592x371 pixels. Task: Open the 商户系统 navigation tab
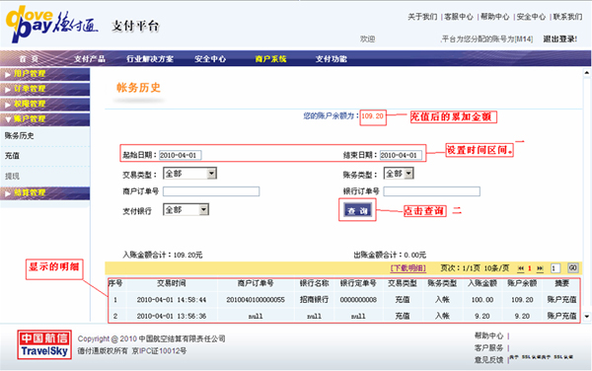pyautogui.click(x=270, y=59)
